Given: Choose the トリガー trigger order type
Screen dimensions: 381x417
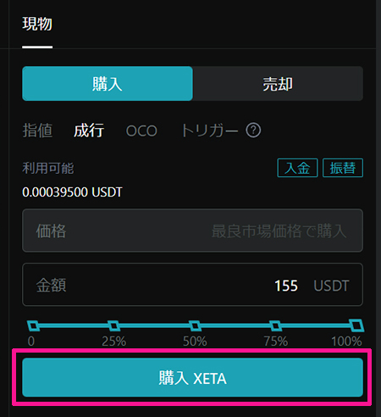Looking at the screenshot, I should pyautogui.click(x=210, y=131).
